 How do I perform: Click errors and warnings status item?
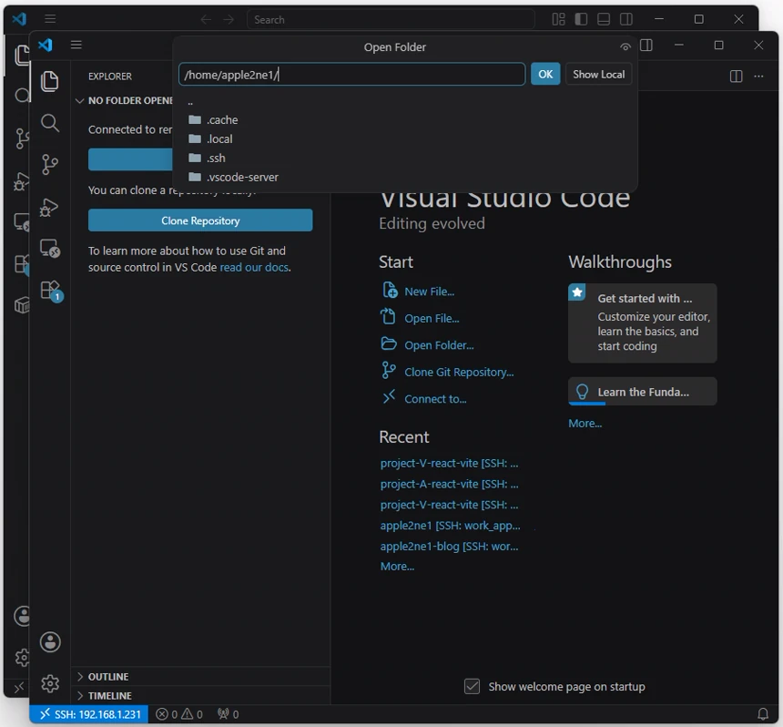(x=179, y=714)
